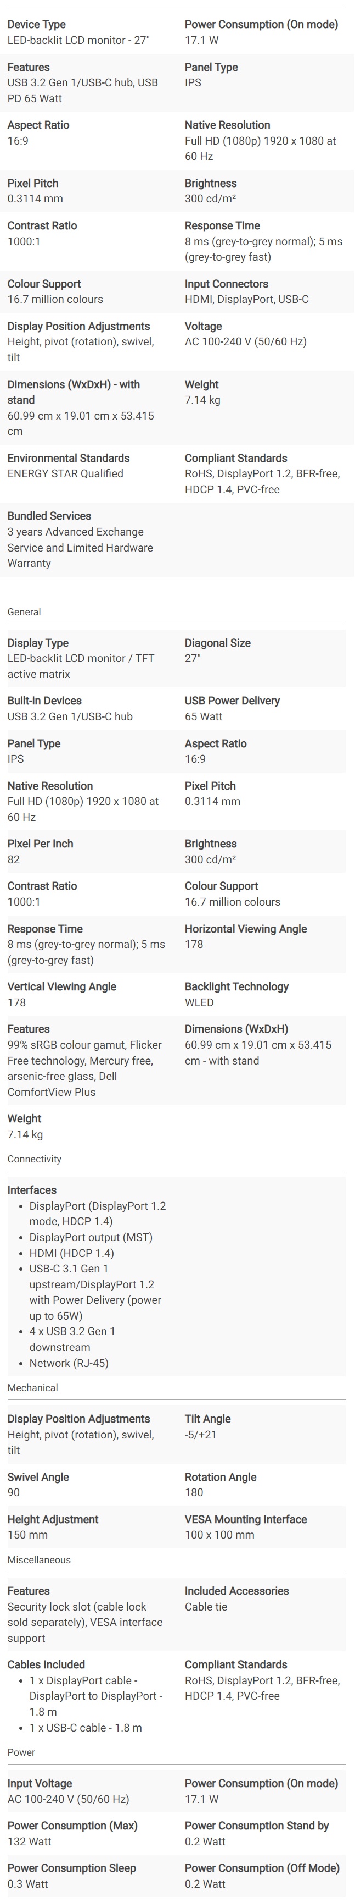The width and height of the screenshot is (355, 1902).
Task: Click the Mechanical section heading
Action: point(32,1387)
